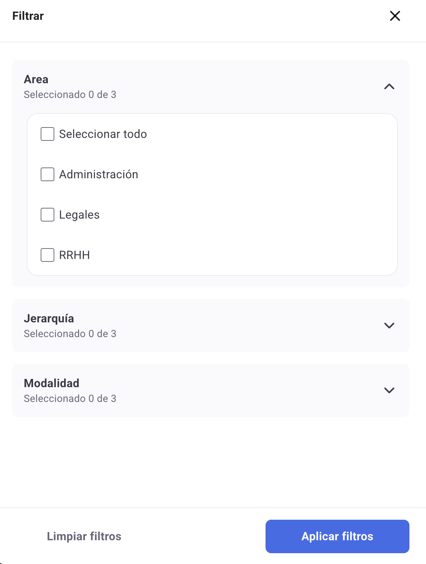Click the Seleccionar todo label text
Screen dimensions: 426x564
click(x=103, y=134)
